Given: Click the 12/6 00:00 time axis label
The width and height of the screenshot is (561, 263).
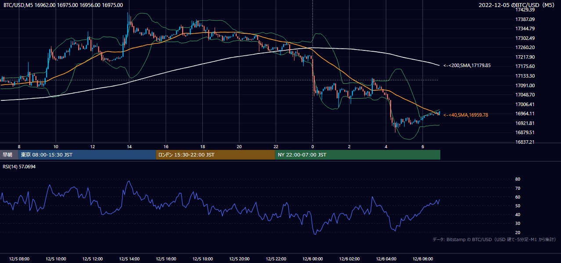Looking at the screenshot, I should 313,259.
